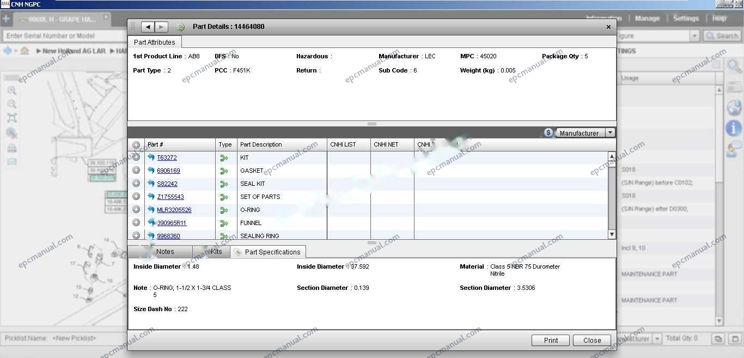Viewport: 744px width, 358px height.
Task: Open the T63272 part link
Action: pyautogui.click(x=167, y=157)
